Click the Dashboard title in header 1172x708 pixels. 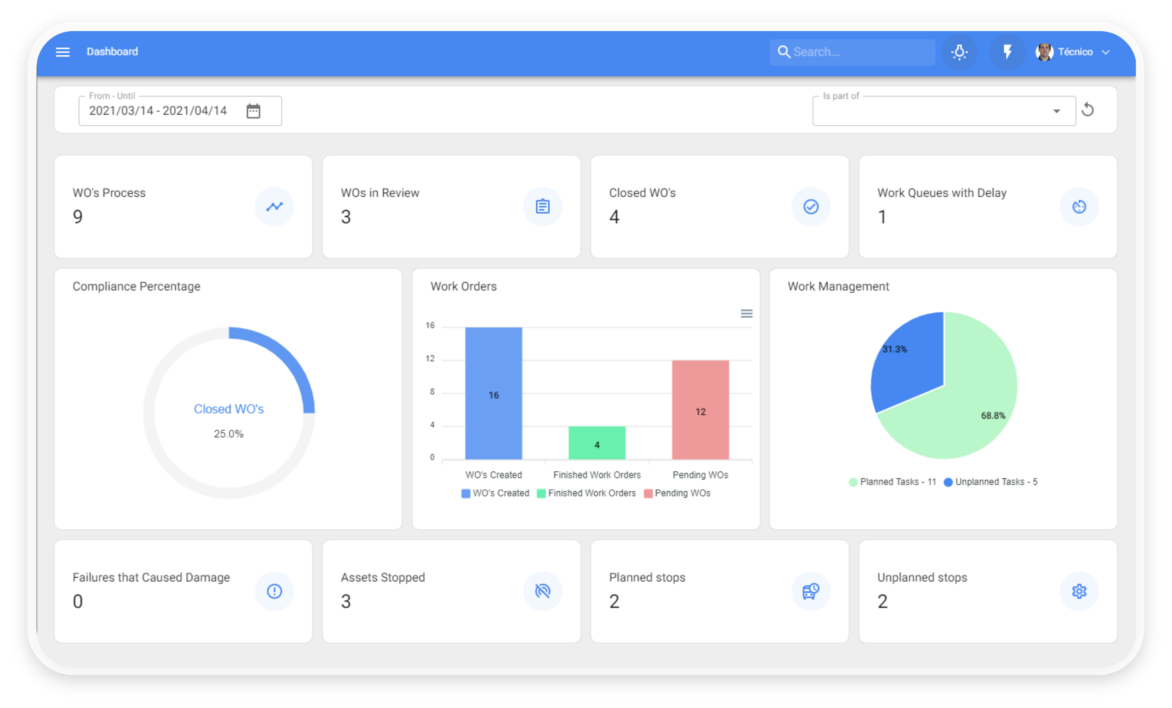pyautogui.click(x=112, y=52)
